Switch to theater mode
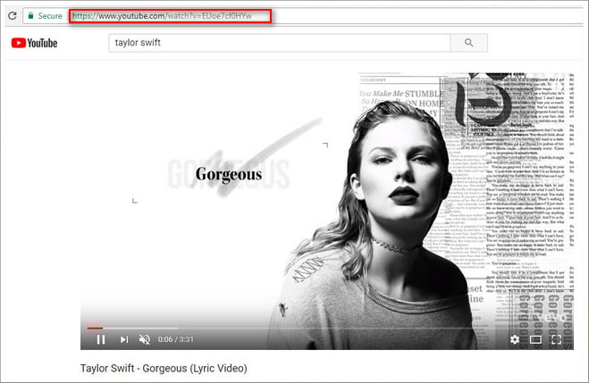 (x=535, y=339)
